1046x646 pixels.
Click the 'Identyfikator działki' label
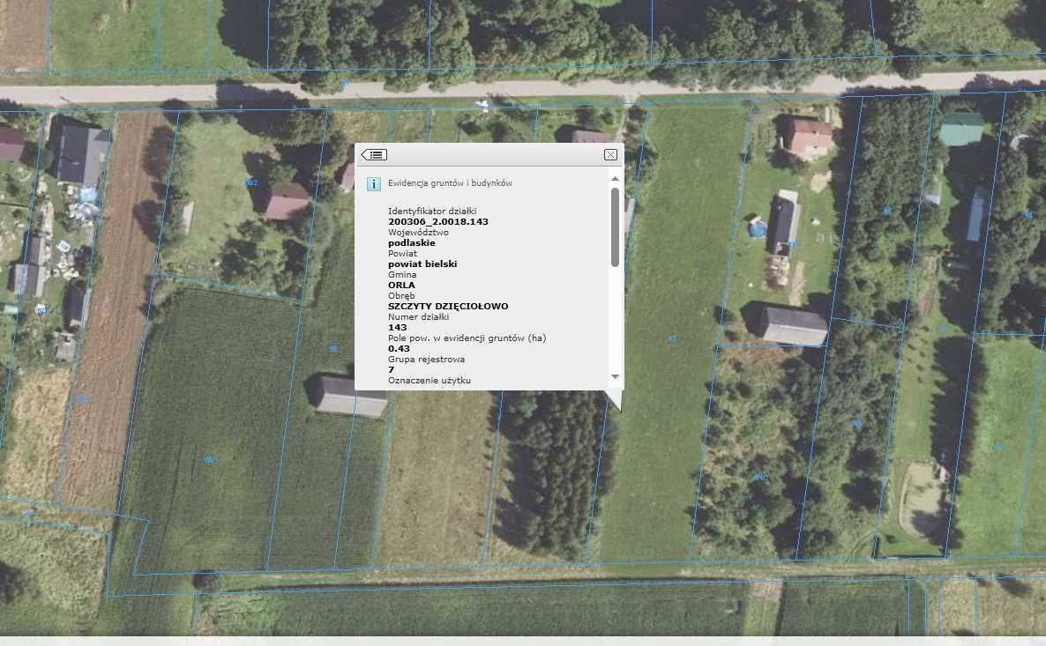pyautogui.click(x=432, y=212)
